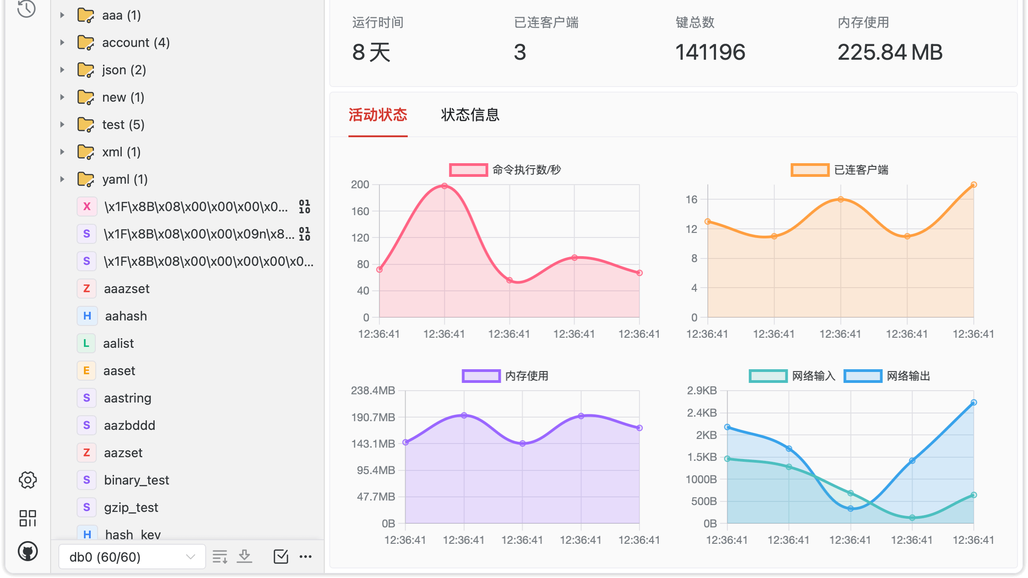Click the pink color swatch for 命令执行数/秒
The image size is (1028, 578).
point(468,169)
